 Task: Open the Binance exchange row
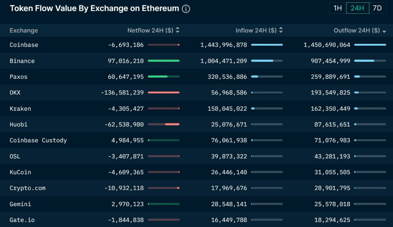[x=22, y=61]
